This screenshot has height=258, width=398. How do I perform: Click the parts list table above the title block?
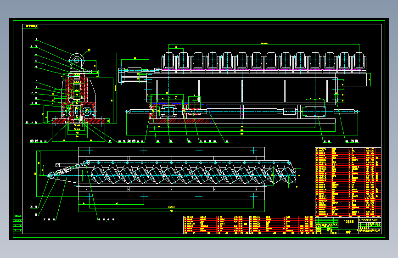[348, 182]
